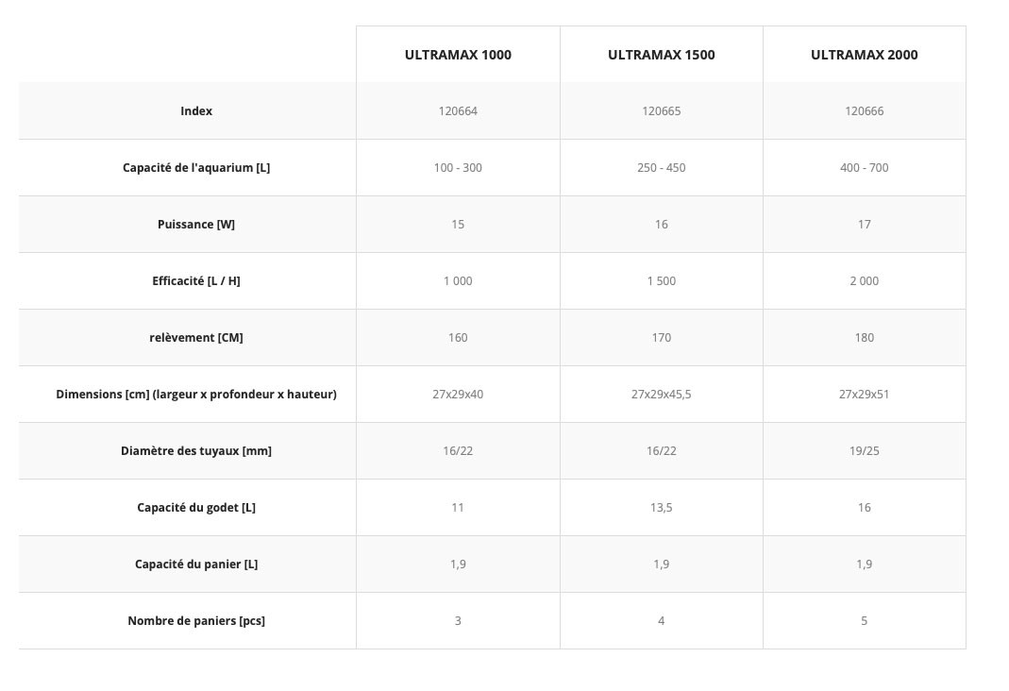Select the 27x29x45,5 dimensions cell

pos(661,394)
